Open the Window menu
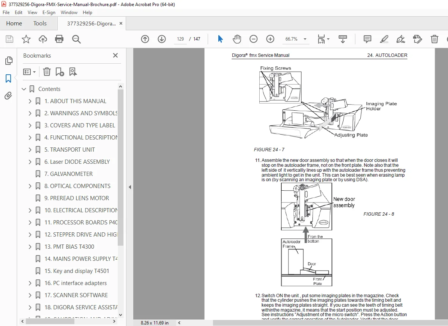Image resolution: width=448 pixels, height=326 pixels. coord(69,12)
